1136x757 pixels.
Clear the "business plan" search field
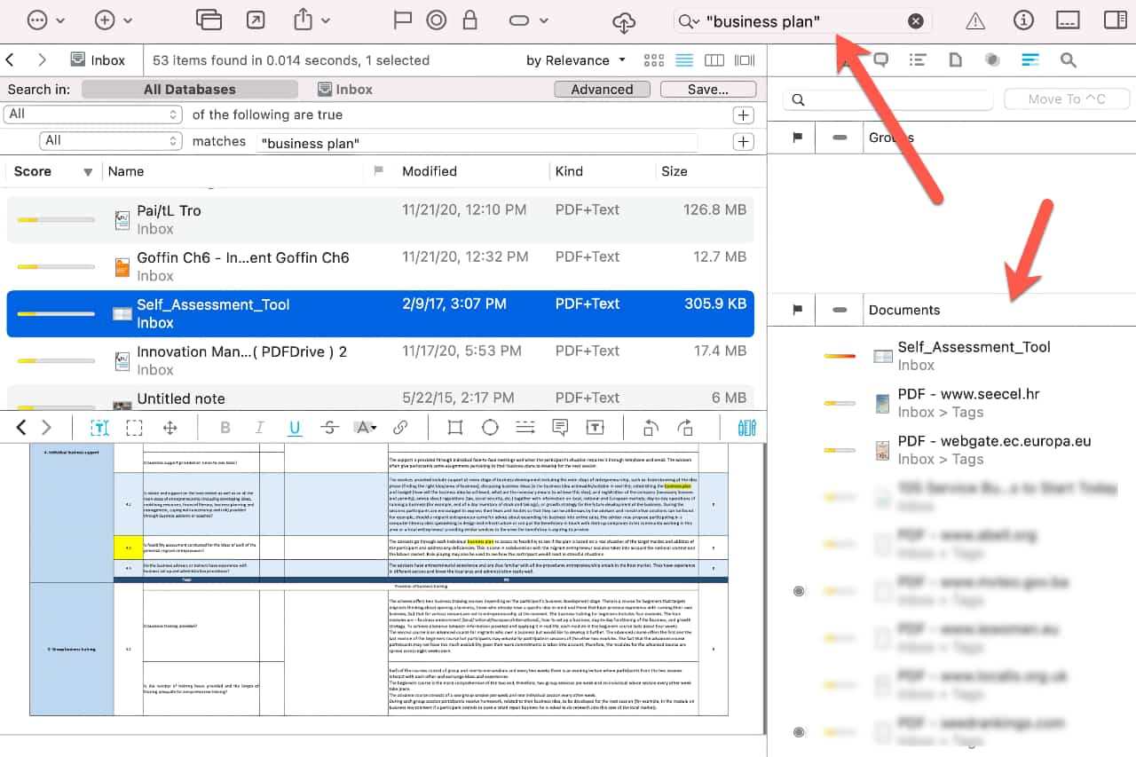(x=916, y=21)
